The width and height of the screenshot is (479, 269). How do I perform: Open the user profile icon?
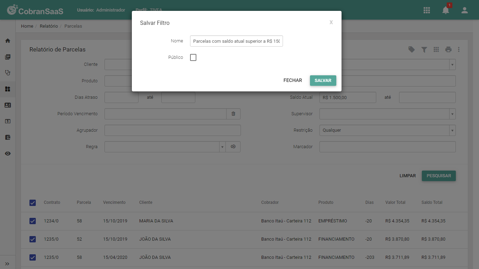(x=465, y=10)
